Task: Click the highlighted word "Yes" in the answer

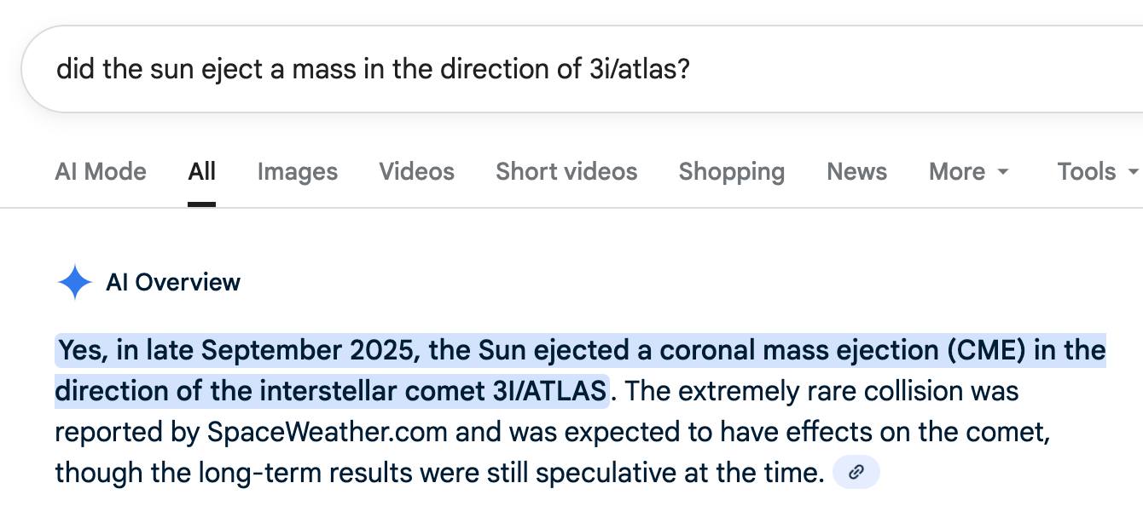Action: point(83,350)
